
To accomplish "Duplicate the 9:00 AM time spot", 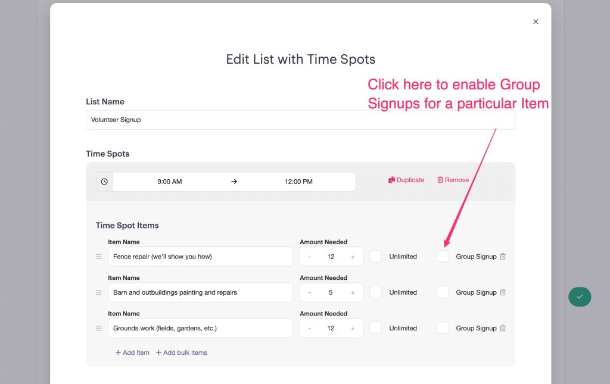I will pos(406,180).
